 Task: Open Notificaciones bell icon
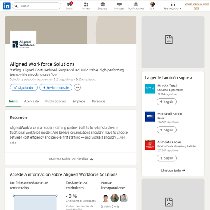[136, 6]
